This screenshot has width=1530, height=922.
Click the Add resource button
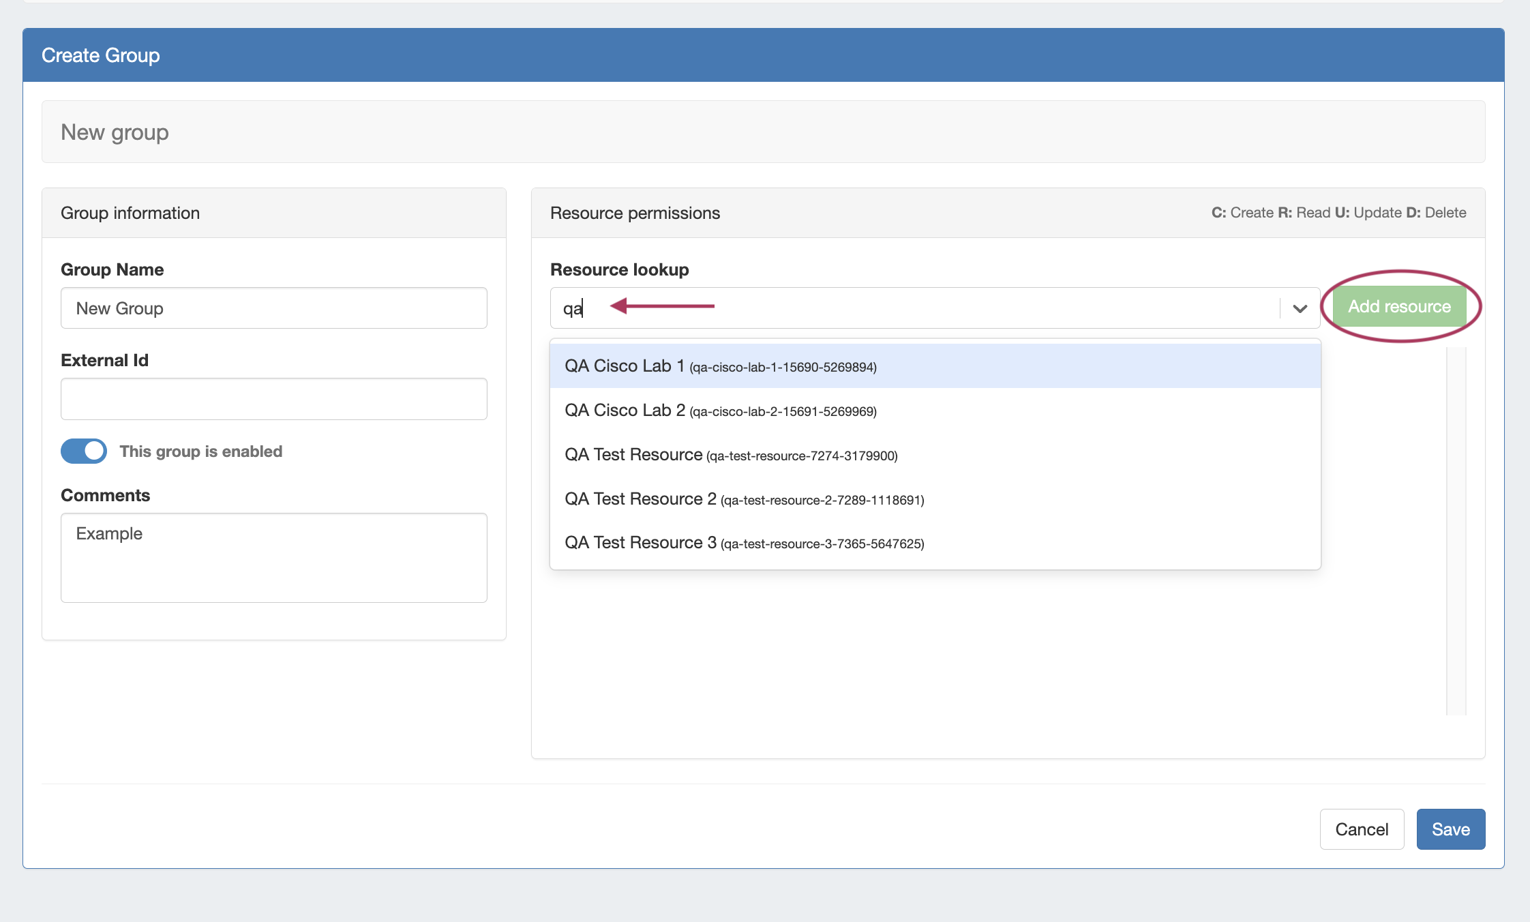point(1399,307)
